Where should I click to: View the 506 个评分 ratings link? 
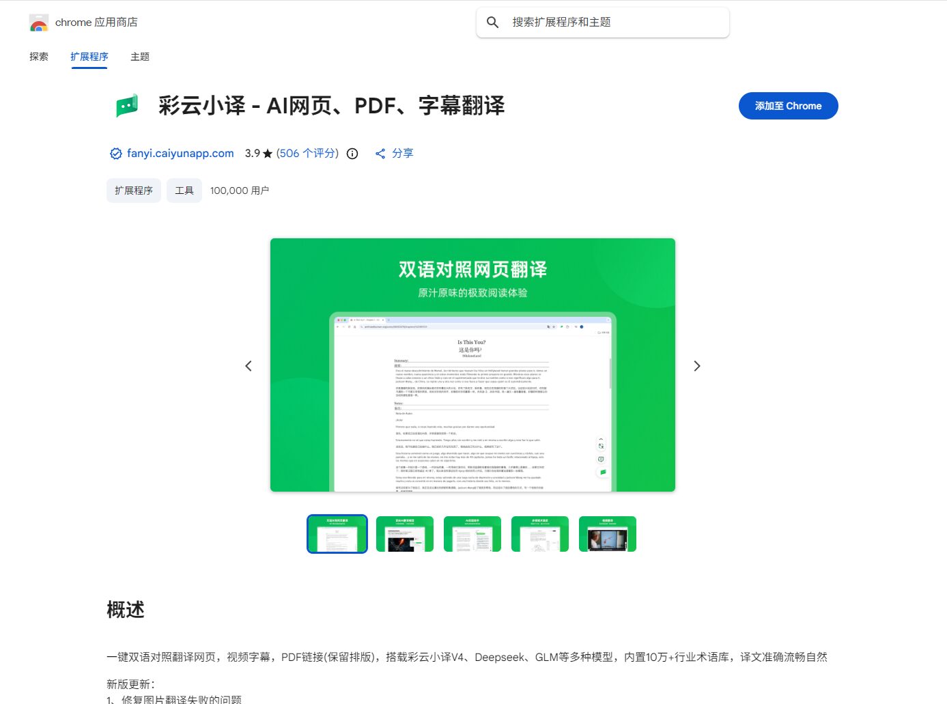pyautogui.click(x=306, y=153)
